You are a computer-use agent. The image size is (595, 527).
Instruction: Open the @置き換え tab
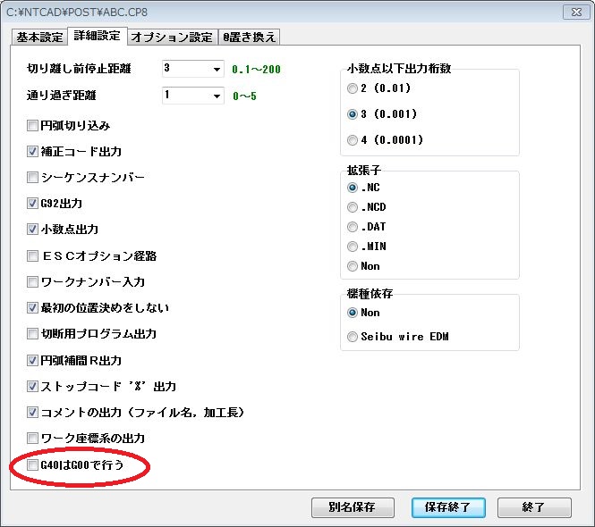(249, 38)
